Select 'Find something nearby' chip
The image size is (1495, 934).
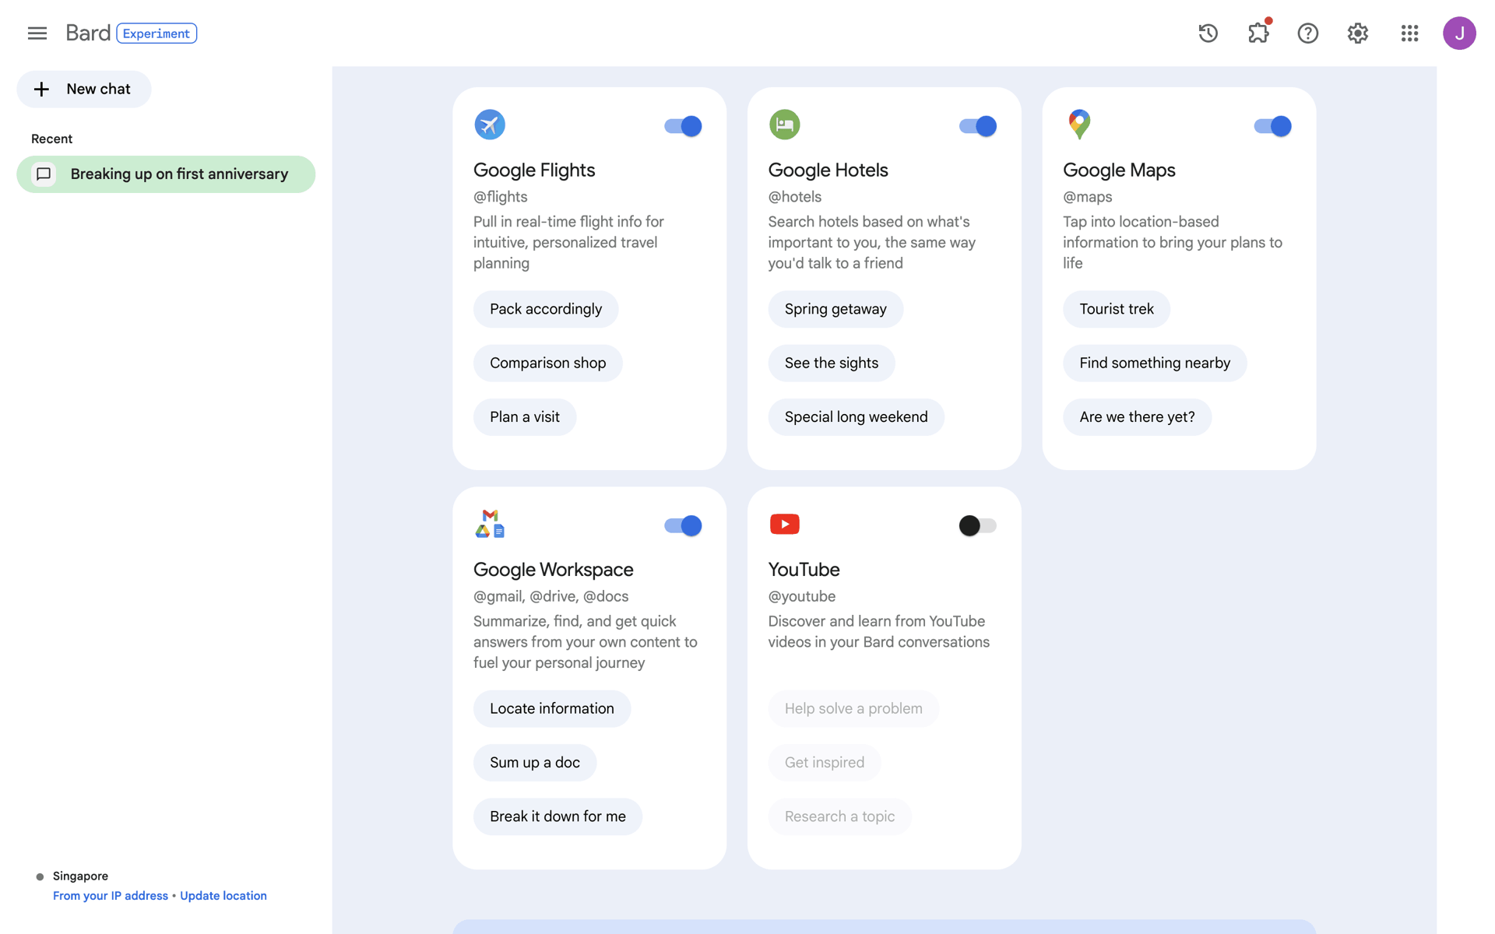[1155, 363]
